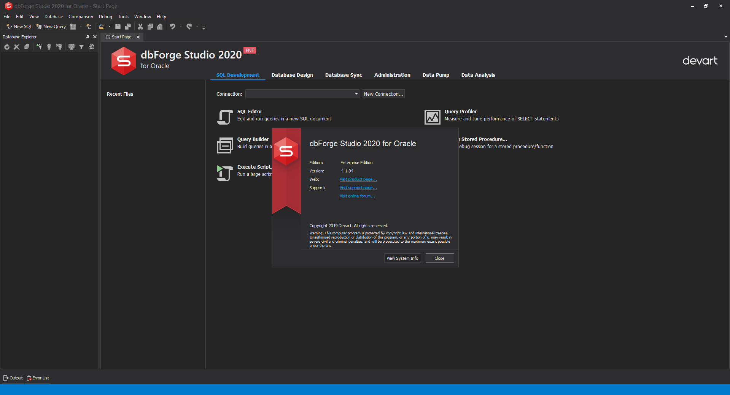Click the Delete X icon in Database Explorer
This screenshot has height=395, width=730.
click(17, 47)
